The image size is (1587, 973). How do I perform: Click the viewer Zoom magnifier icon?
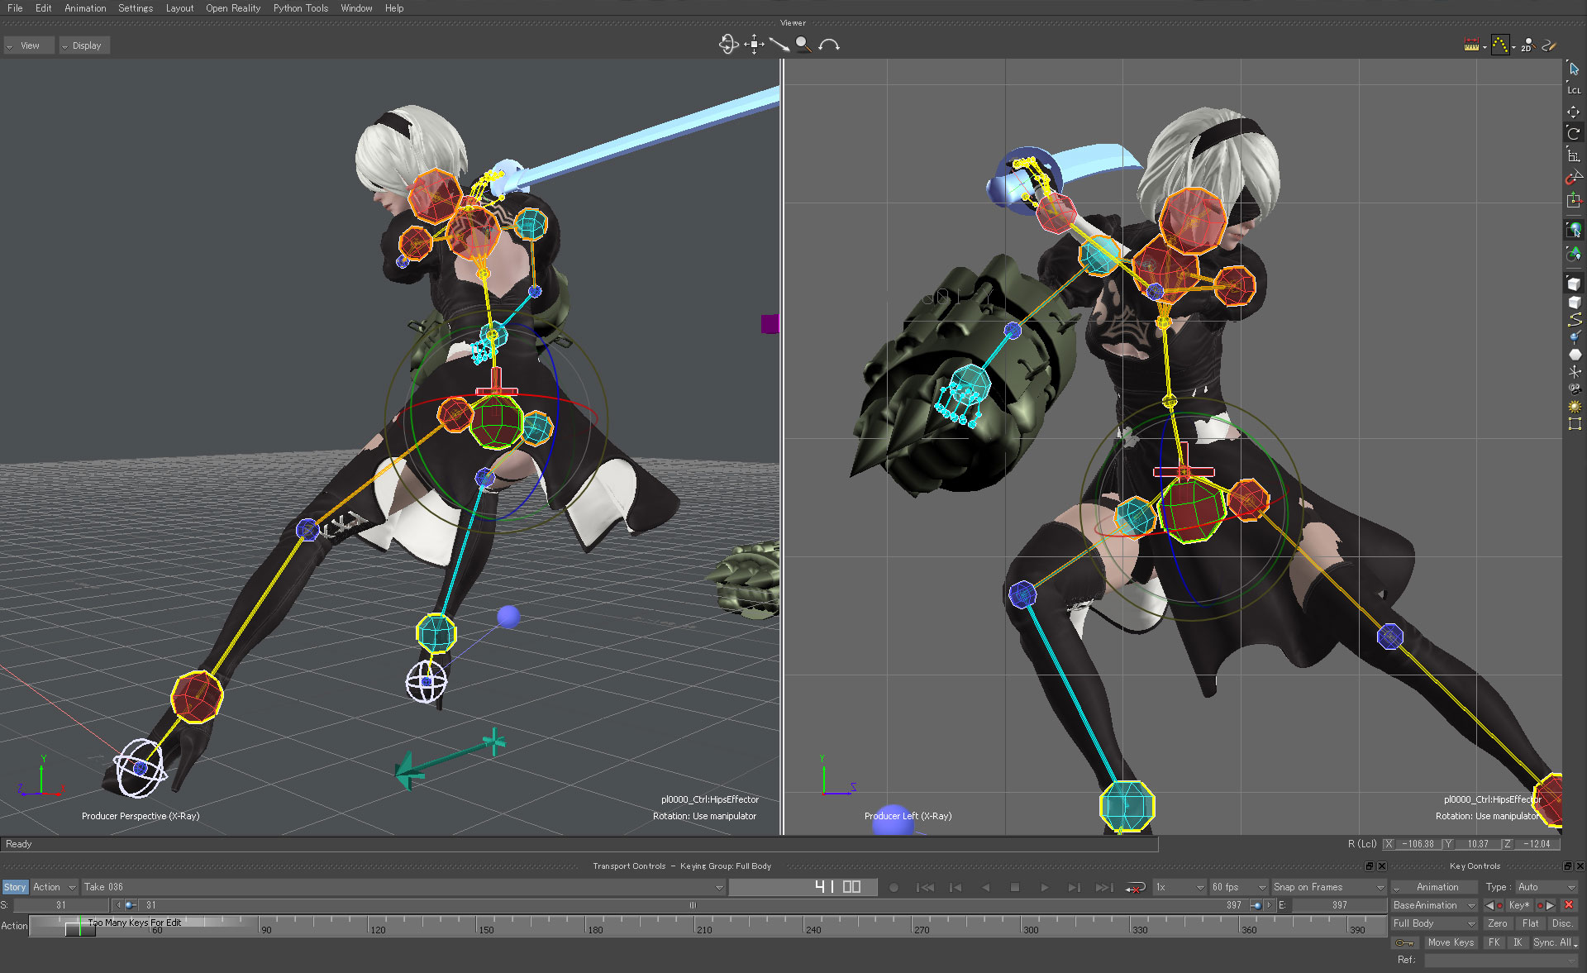click(803, 45)
